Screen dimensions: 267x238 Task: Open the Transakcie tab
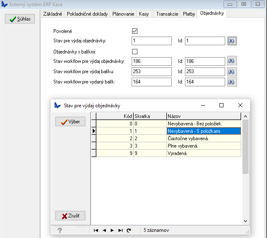(x=167, y=14)
